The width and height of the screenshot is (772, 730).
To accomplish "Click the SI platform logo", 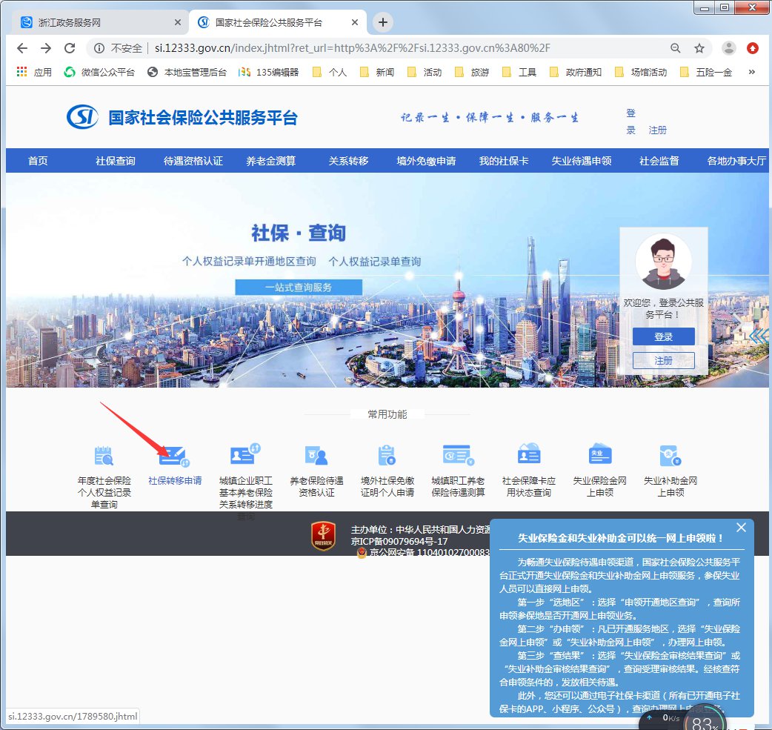I will point(82,117).
